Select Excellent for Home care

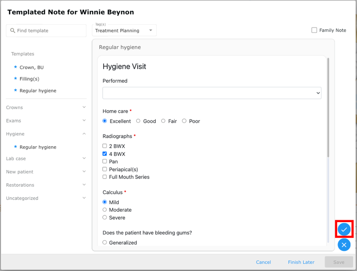[x=105, y=121]
